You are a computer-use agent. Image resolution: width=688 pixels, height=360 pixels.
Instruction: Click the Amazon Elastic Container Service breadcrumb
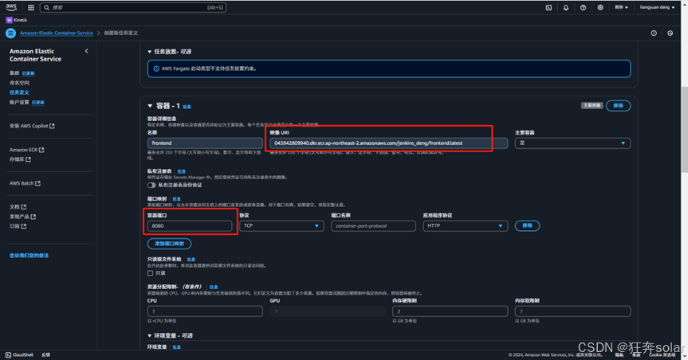[x=56, y=33]
